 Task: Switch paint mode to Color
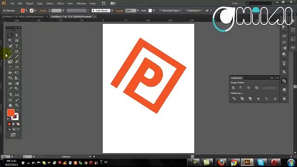coord(9,124)
